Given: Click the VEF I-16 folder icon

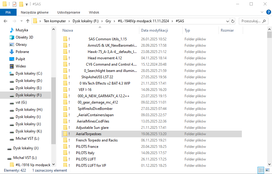Looking at the screenshot, I should point(65,89).
